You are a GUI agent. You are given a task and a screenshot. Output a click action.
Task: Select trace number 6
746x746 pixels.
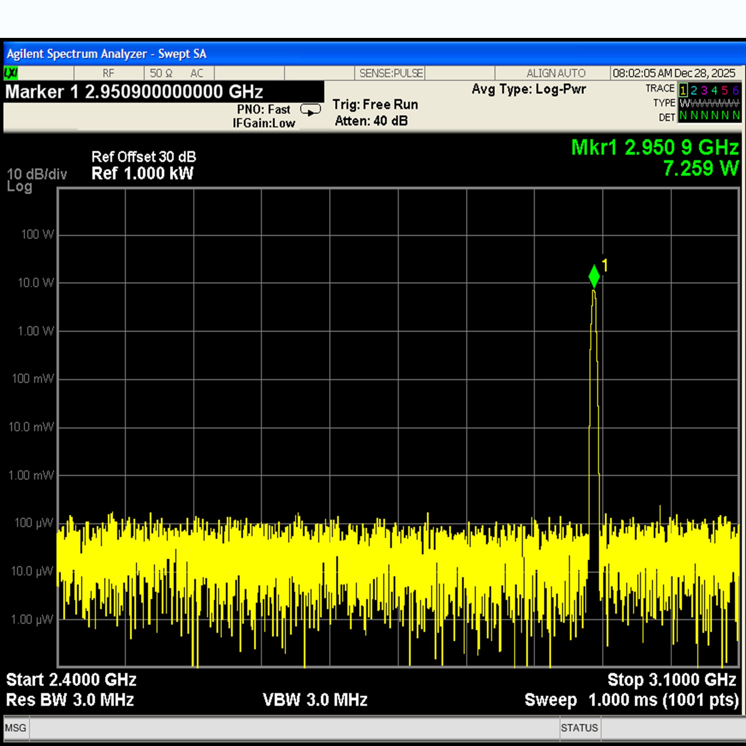pyautogui.click(x=735, y=91)
